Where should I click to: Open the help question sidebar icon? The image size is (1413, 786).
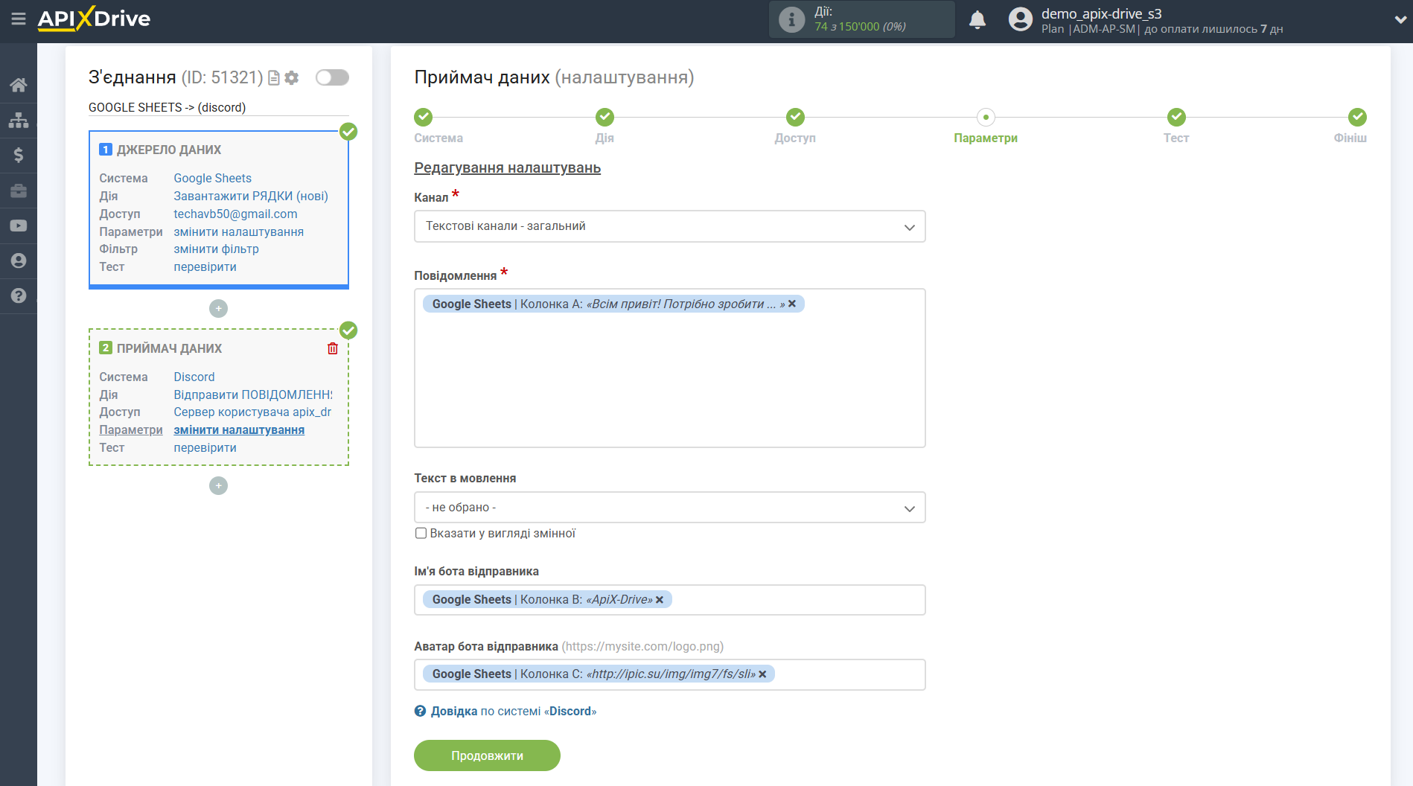point(19,295)
